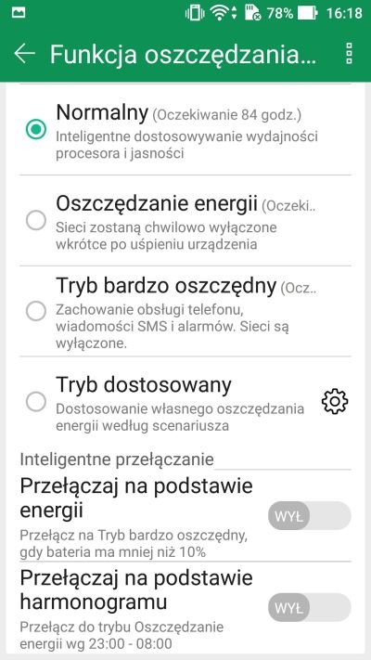Select Oszczędzanie energii radio button
371x660 pixels.
[36, 220]
